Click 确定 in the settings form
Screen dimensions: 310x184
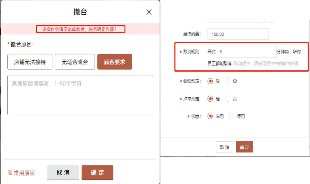coord(245,147)
